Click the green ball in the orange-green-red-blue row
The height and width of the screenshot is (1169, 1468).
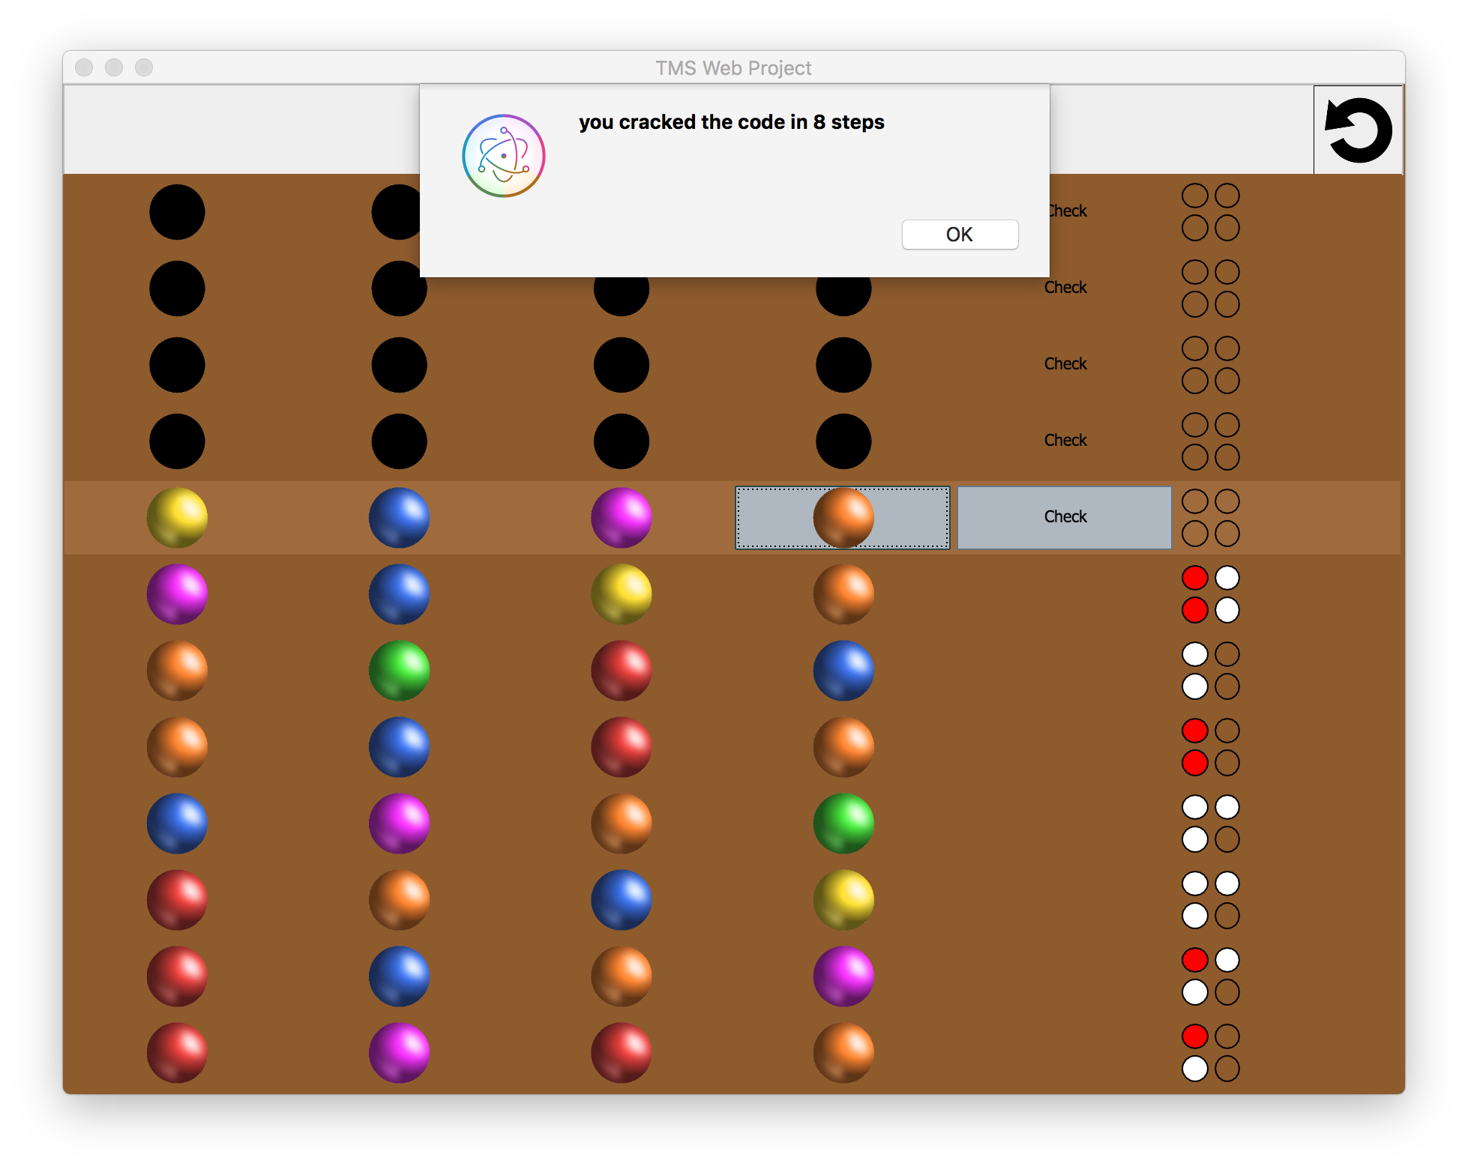pos(399,670)
